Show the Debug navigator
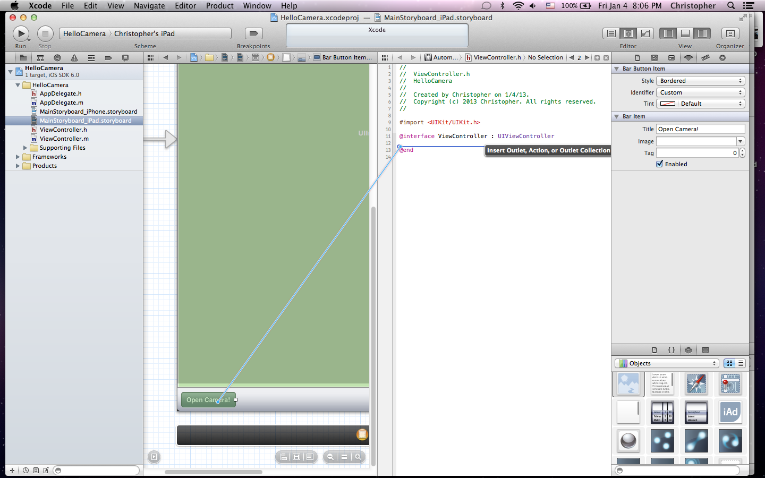Screen dimensions: 765x478 coord(91,57)
